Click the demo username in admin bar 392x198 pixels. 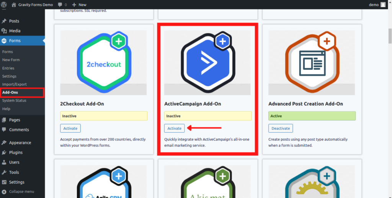(374, 5)
